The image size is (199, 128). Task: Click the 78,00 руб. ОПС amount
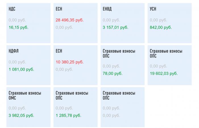pyautogui.click(x=113, y=74)
